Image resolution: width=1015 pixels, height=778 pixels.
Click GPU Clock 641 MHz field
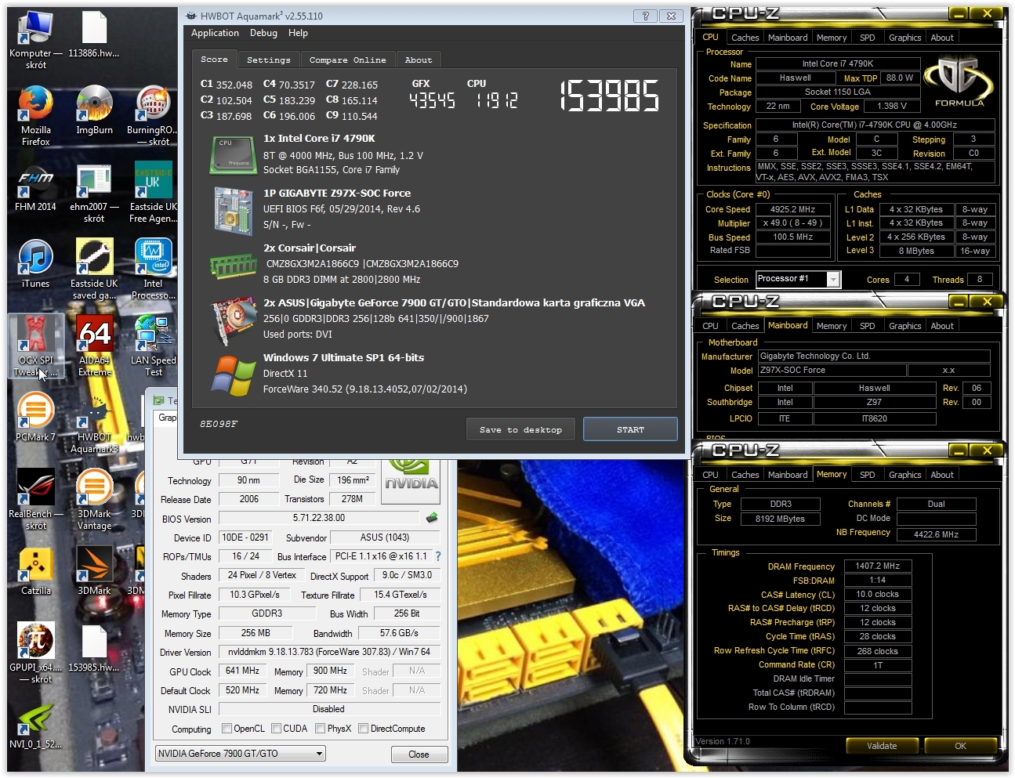242,671
